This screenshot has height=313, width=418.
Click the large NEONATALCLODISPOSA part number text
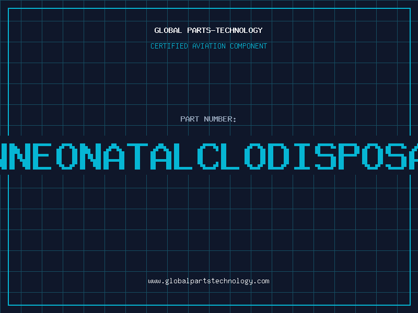click(x=209, y=156)
